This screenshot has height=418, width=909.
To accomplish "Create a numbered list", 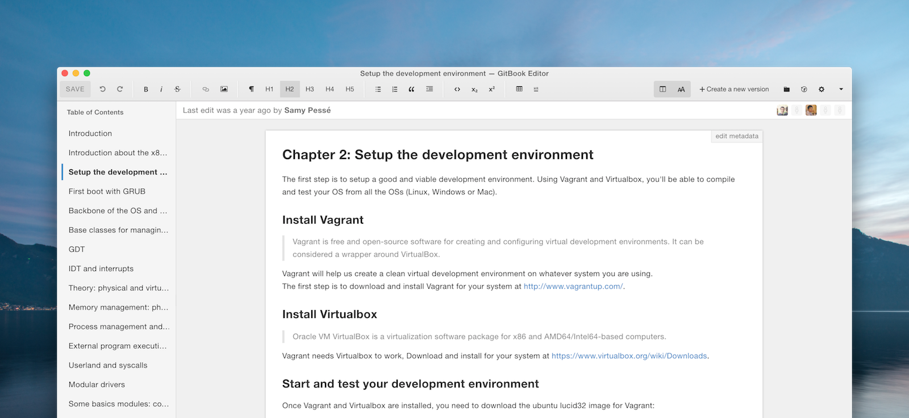I will click(x=395, y=89).
